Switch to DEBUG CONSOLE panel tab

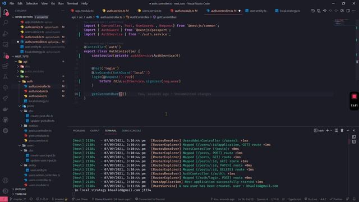[131, 131]
